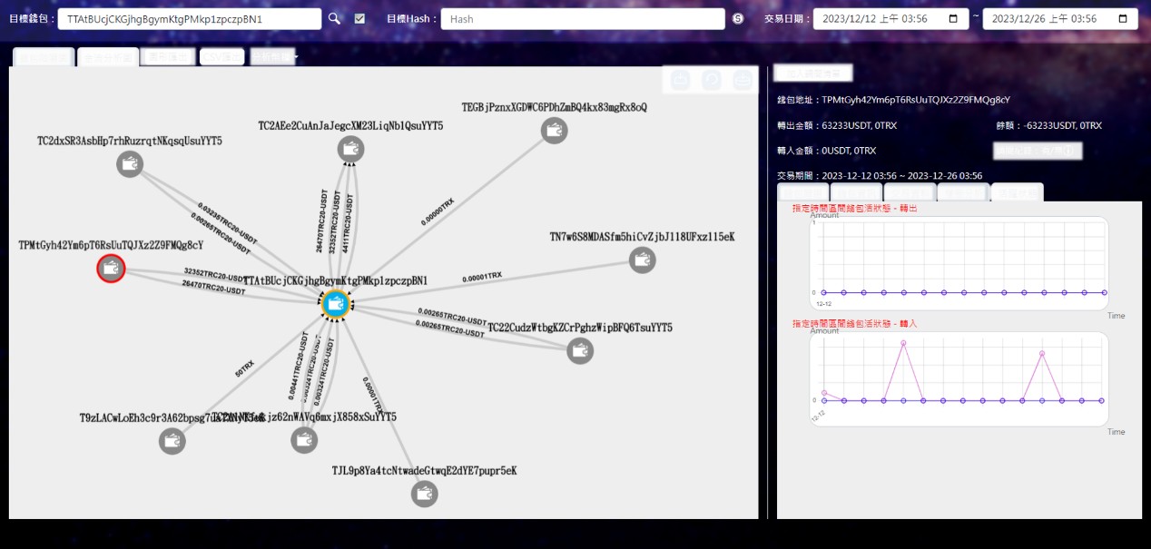This screenshot has width=1151, height=549.
Task: Click the end date field 2023/12/26
Action: (1060, 18)
